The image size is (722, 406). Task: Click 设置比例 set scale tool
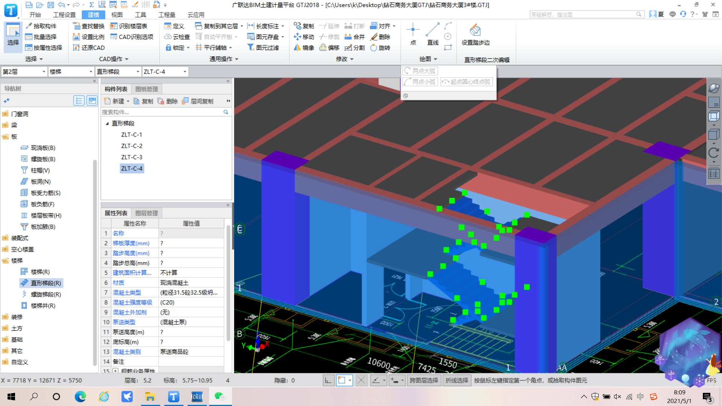pos(89,37)
